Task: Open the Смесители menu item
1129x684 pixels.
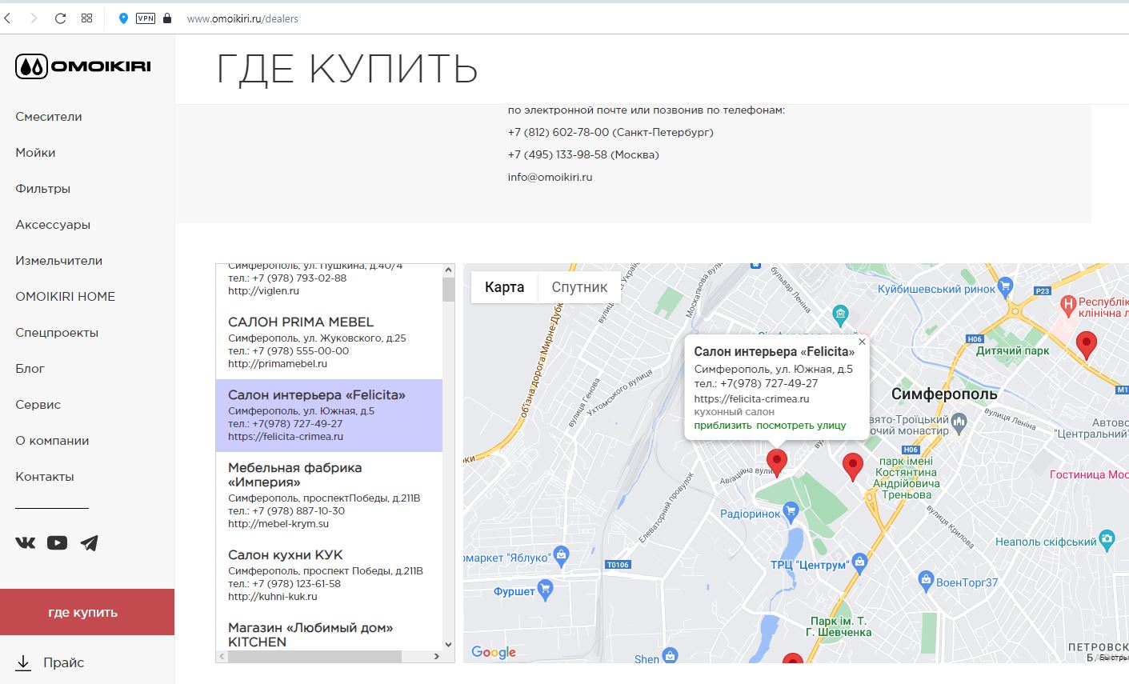Action: (x=49, y=117)
